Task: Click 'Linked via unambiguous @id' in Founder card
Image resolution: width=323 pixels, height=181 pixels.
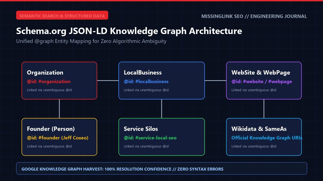Action: point(49,146)
